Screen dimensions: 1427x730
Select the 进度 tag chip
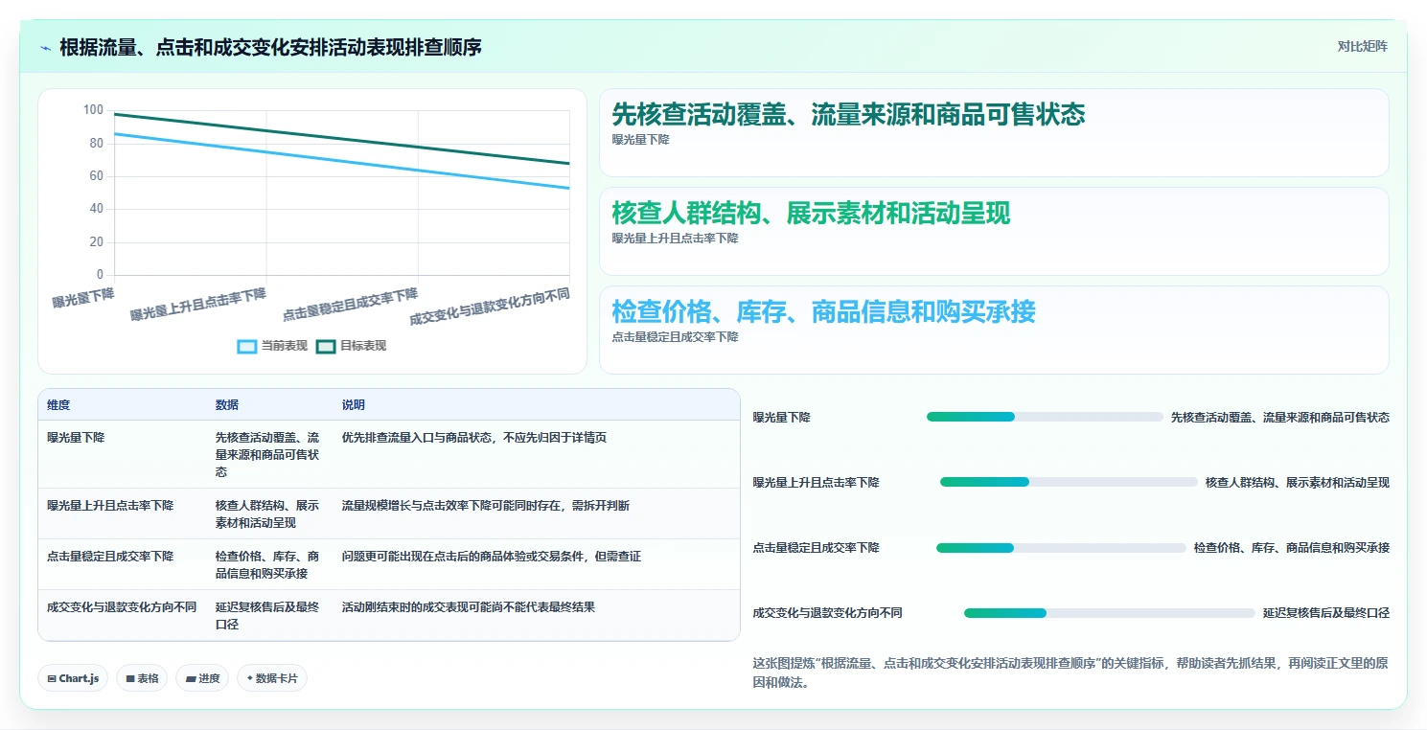[x=202, y=678]
